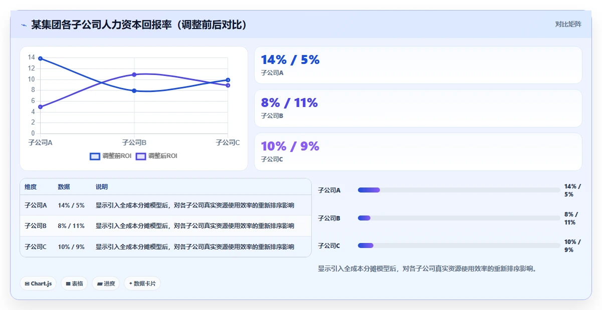The height and width of the screenshot is (310, 602).
Task: Toggle the 调整后ROI legend item
Action: click(x=156, y=156)
